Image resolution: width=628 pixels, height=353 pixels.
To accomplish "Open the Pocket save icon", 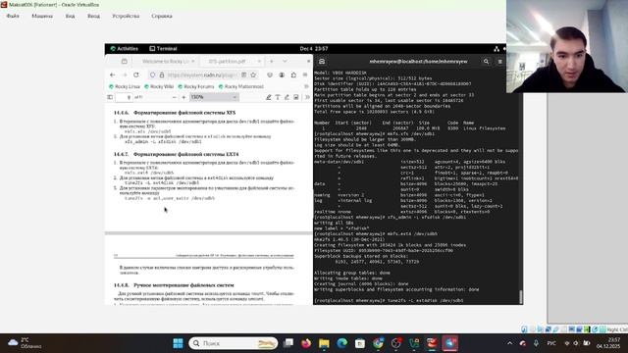I will (270, 75).
